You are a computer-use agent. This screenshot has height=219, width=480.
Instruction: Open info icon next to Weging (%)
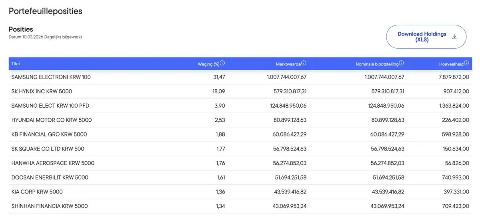pyautogui.click(x=222, y=63)
